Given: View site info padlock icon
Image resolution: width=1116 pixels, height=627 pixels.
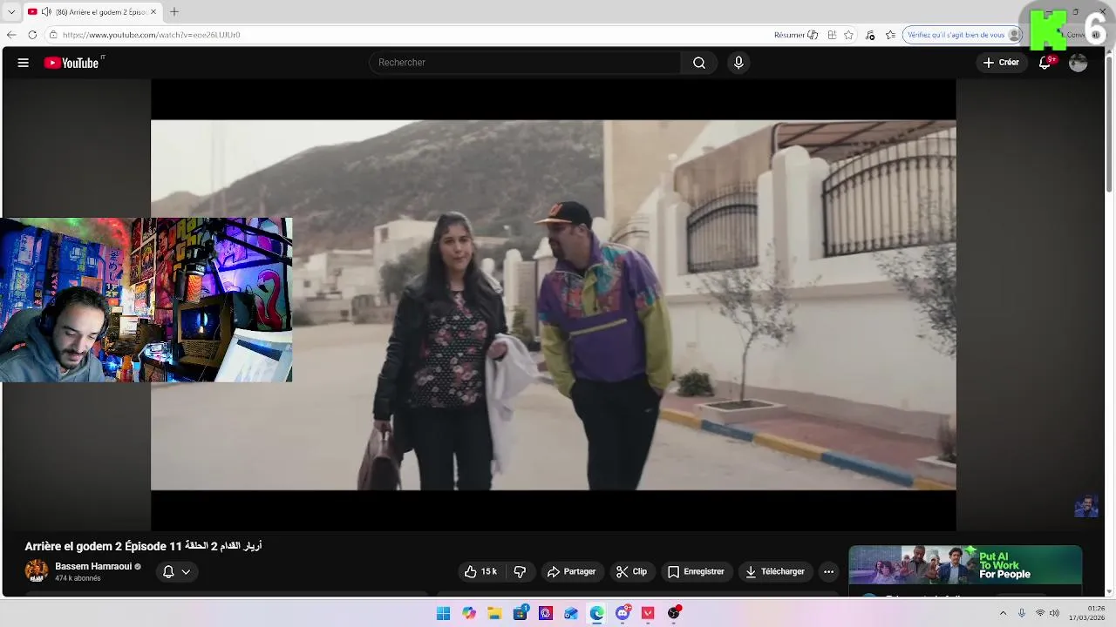Looking at the screenshot, I should (x=53, y=35).
